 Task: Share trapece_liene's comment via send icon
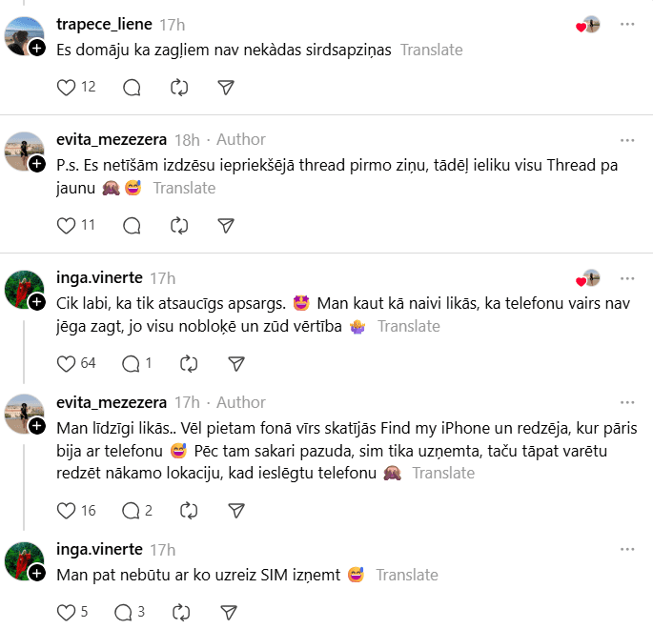point(226,87)
